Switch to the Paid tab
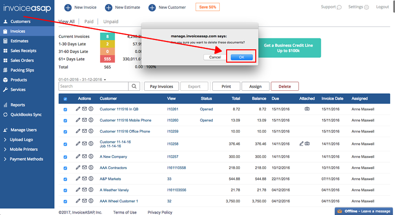This screenshot has width=395, height=215. click(89, 22)
